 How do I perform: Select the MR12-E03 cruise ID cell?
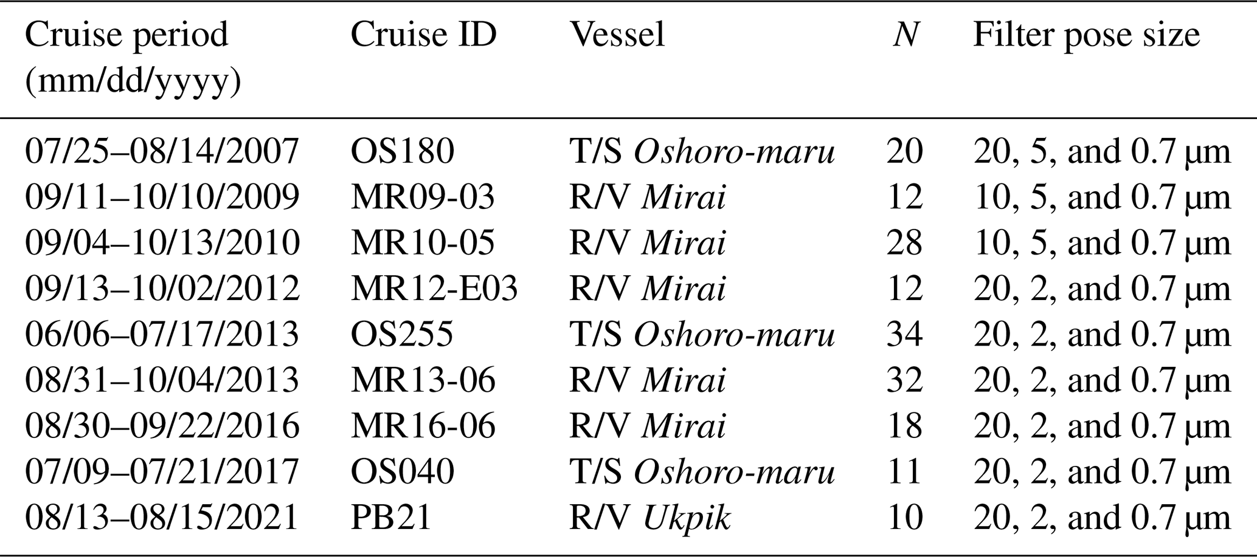(434, 289)
